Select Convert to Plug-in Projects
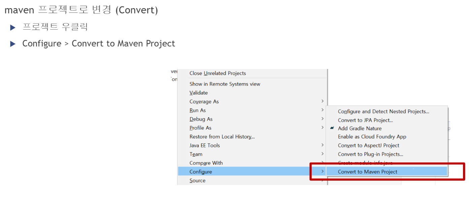This screenshot has height=208, width=470. tap(387, 154)
